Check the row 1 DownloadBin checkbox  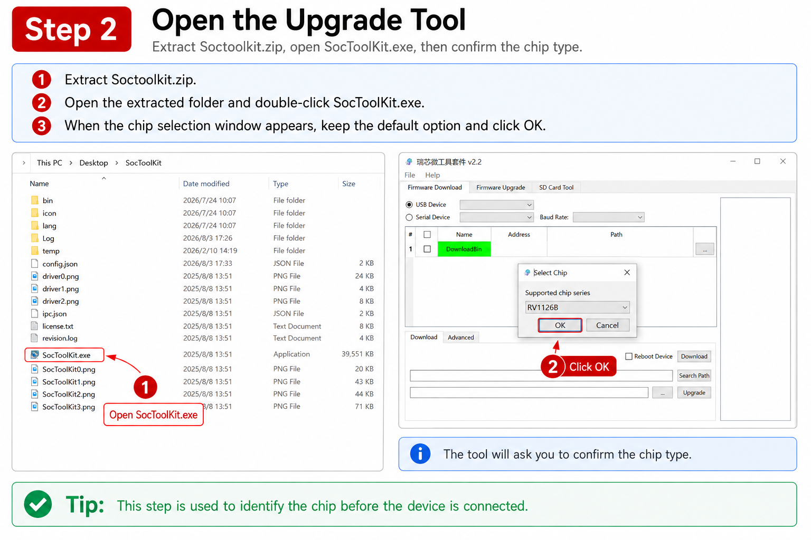(x=427, y=249)
